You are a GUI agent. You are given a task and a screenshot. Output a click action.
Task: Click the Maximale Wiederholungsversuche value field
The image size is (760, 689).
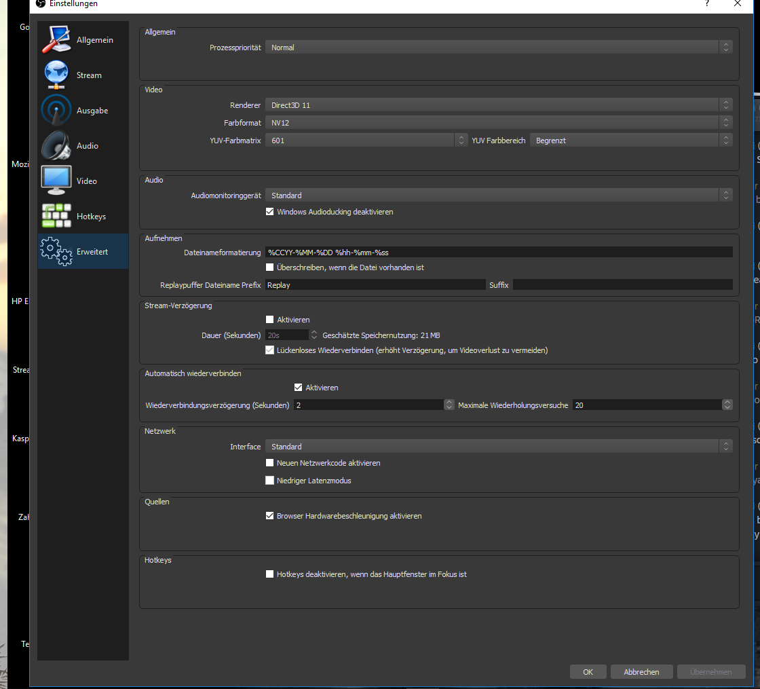[x=647, y=405]
